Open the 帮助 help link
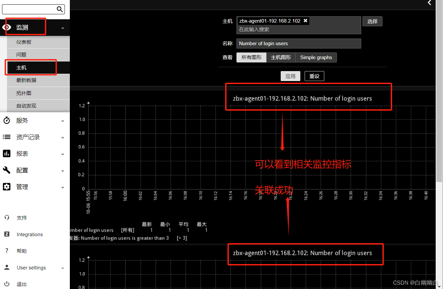443x289 pixels. tap(22, 251)
